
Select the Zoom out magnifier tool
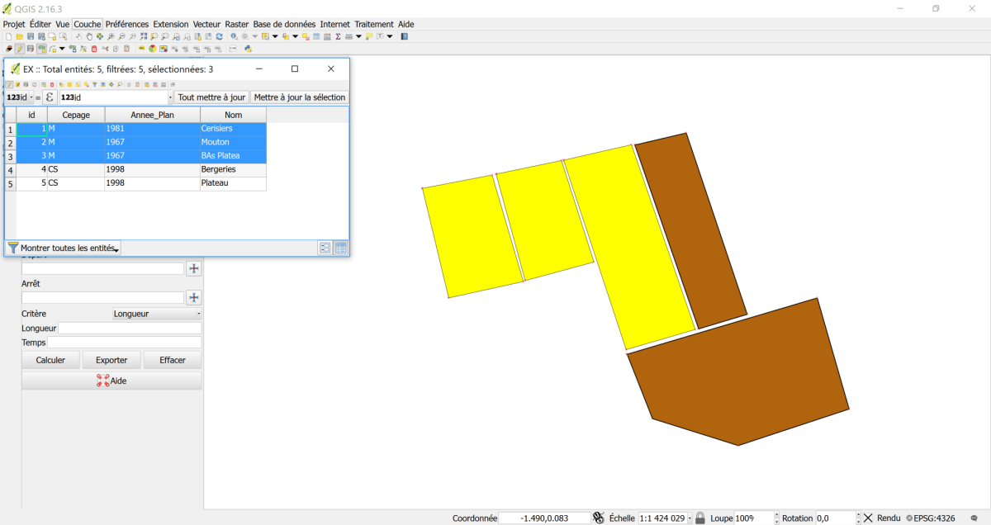point(121,36)
